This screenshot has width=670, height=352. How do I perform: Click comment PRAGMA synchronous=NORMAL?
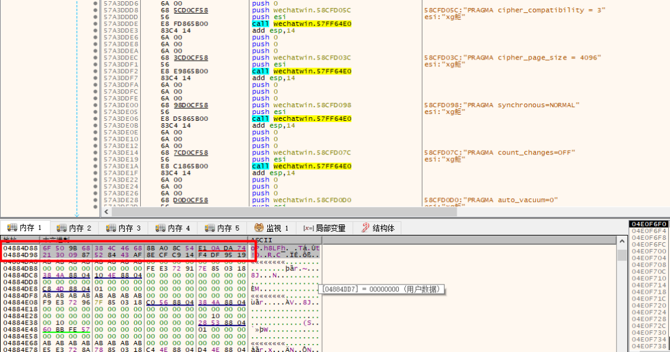point(502,105)
